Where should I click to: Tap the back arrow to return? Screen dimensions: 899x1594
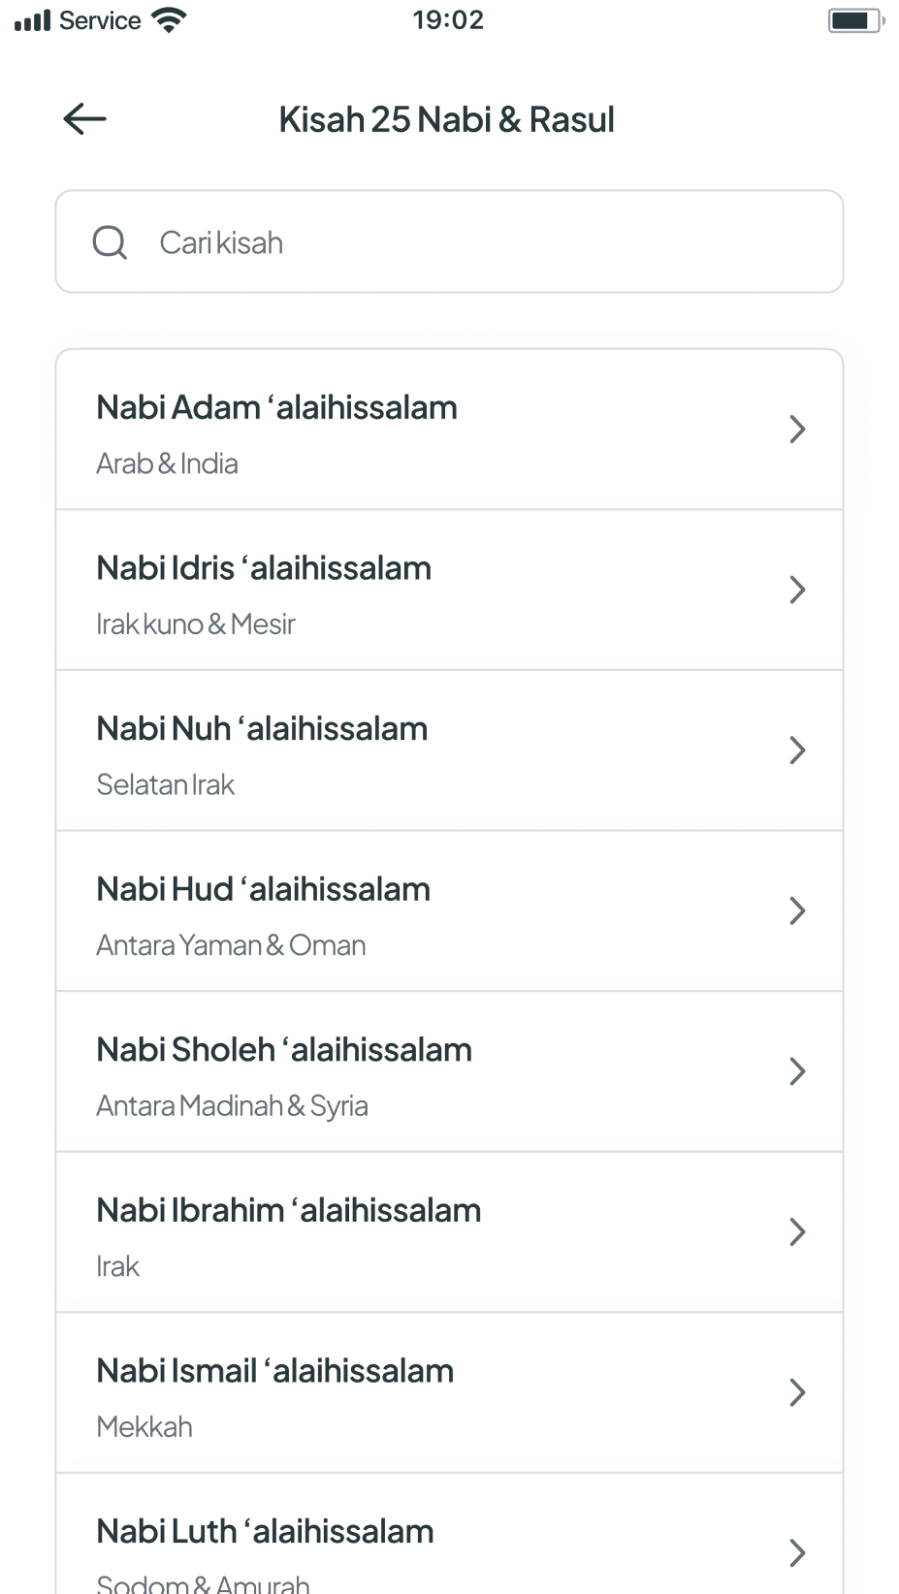83,118
